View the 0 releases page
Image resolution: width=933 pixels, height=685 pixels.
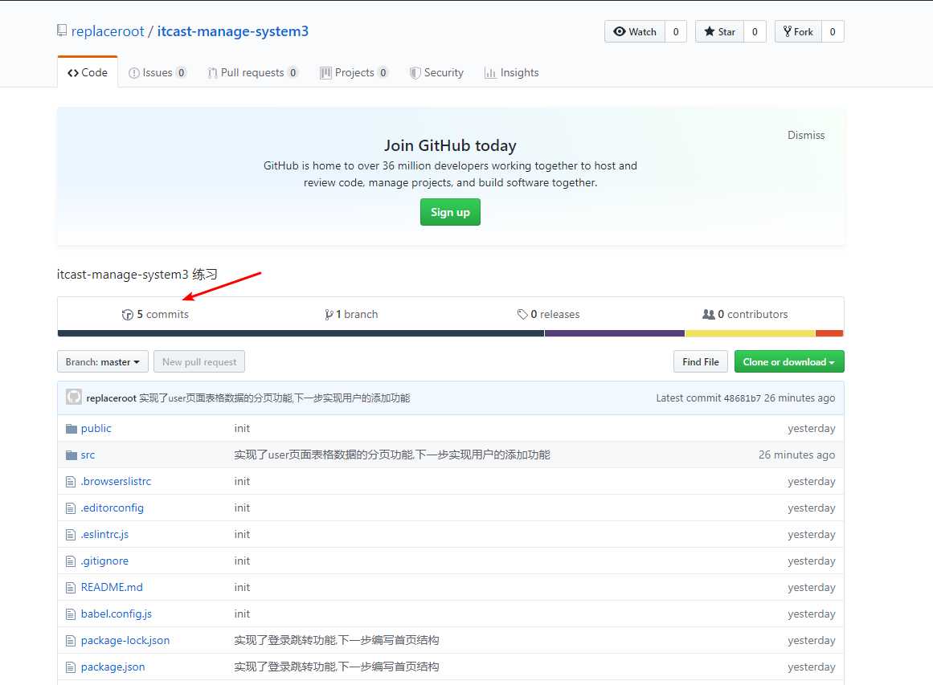(549, 314)
